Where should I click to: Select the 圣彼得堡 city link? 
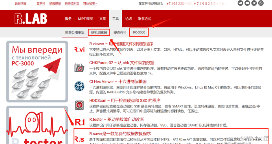click(55, 4)
